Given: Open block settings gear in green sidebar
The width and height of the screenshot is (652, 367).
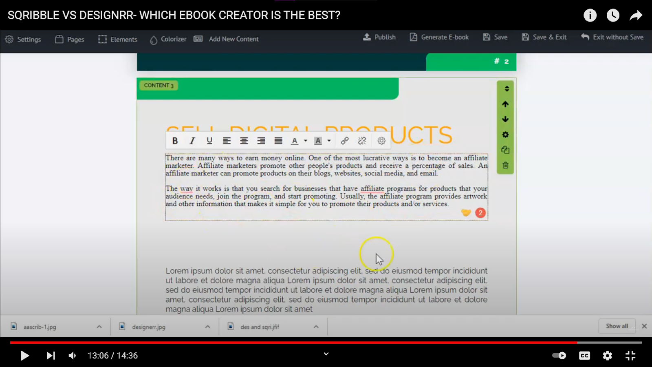Looking at the screenshot, I should [505, 135].
